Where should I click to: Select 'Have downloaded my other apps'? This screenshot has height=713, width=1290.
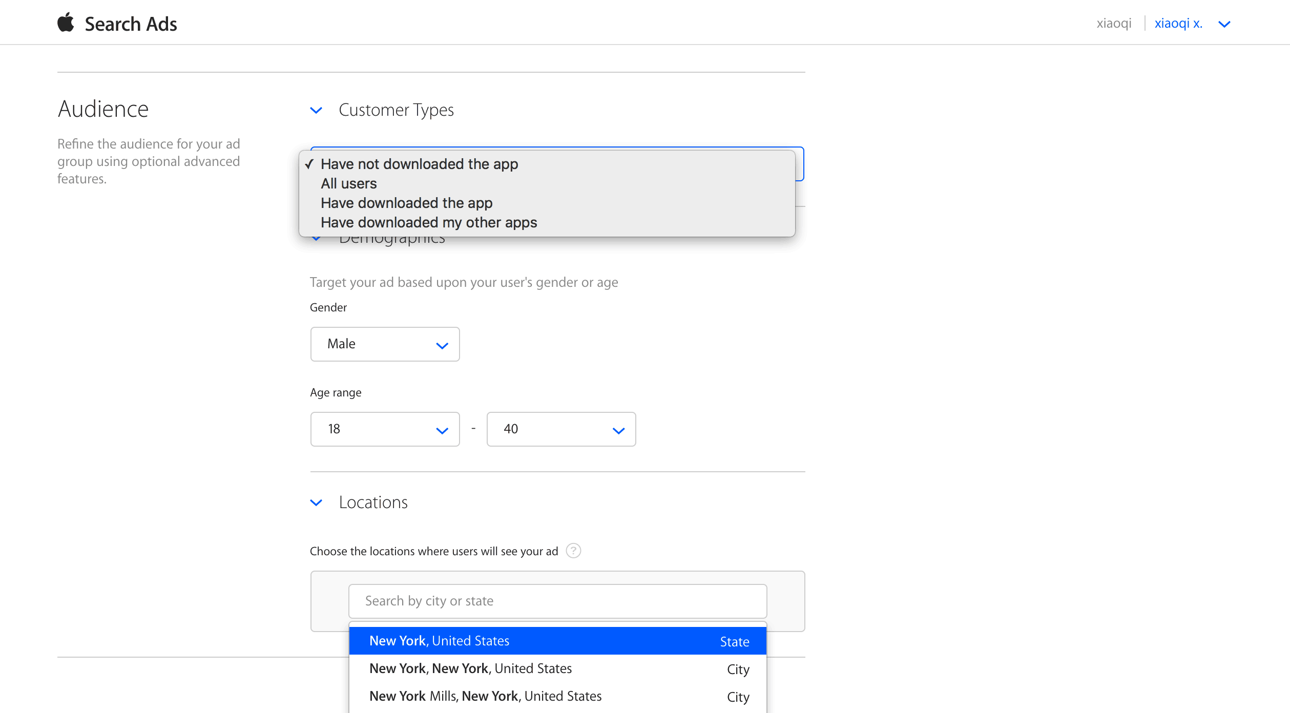coord(429,222)
